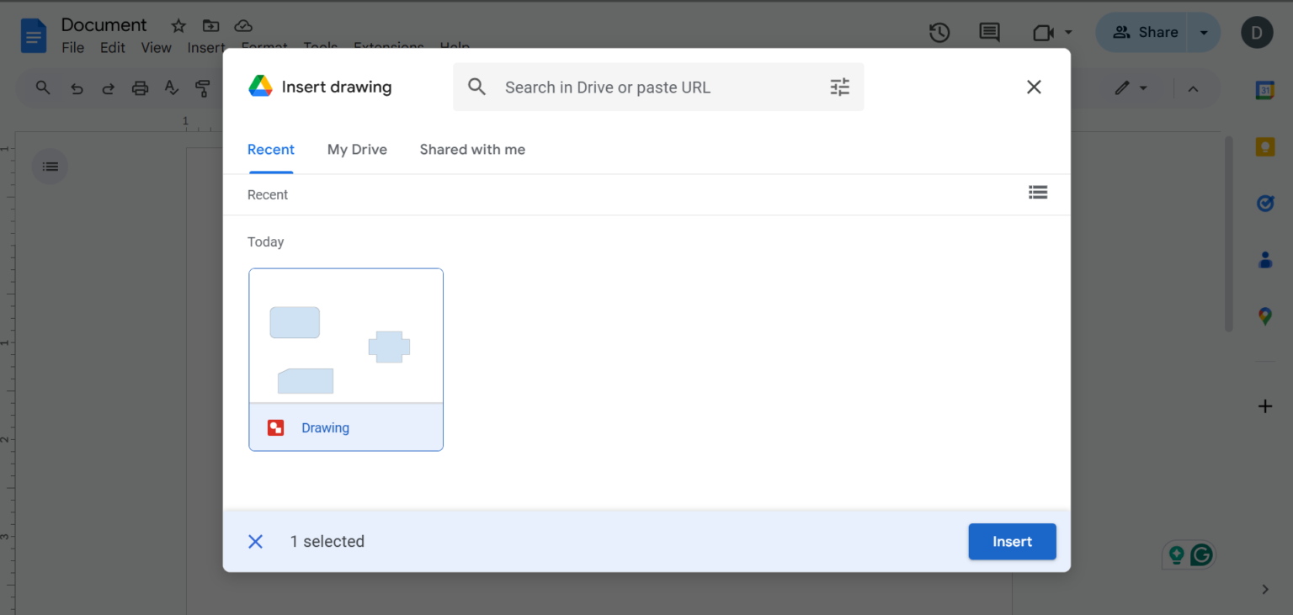This screenshot has width=1293, height=615.
Task: Collapse the toolbar with the chevron
Action: 1194,87
